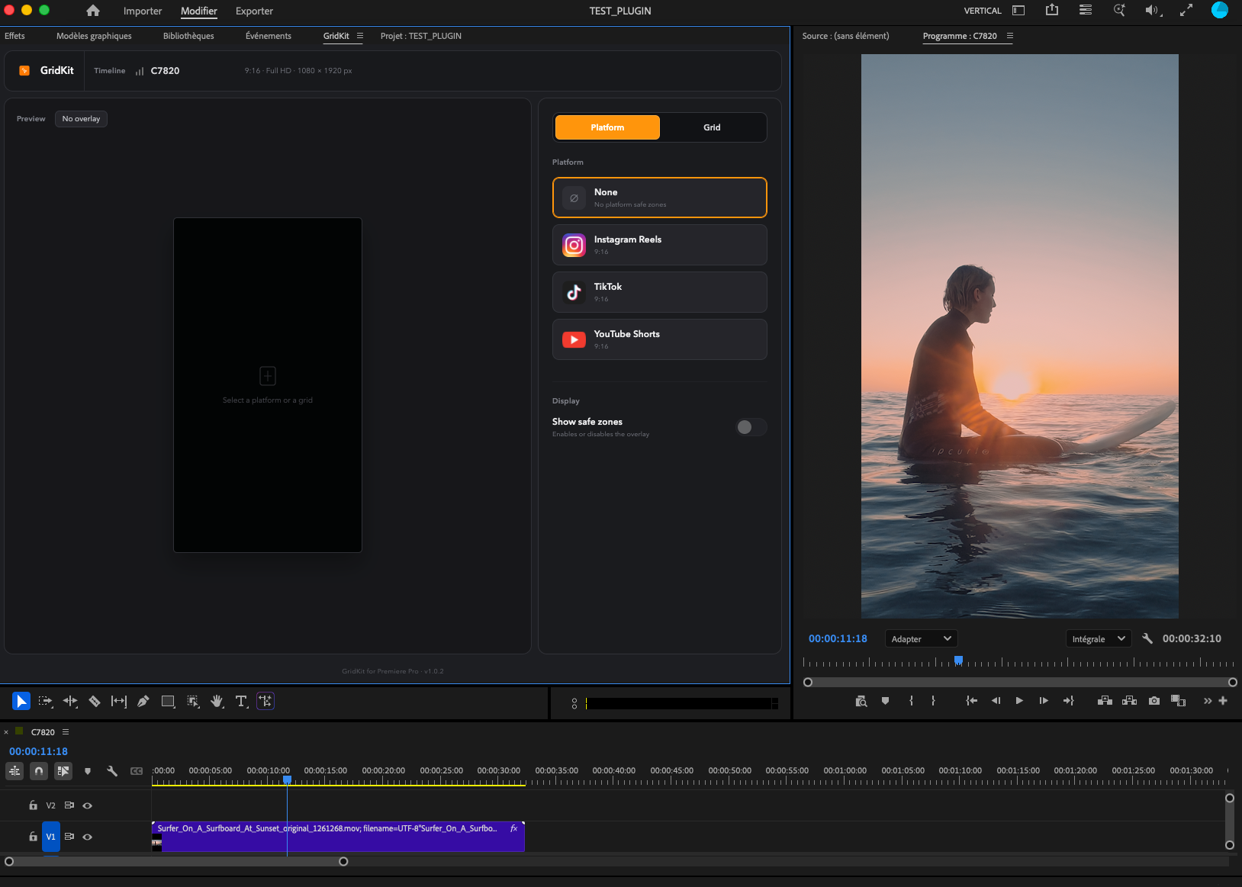Image resolution: width=1242 pixels, height=887 pixels.
Task: Open C7820 timeline panel menu
Action: 66,731
